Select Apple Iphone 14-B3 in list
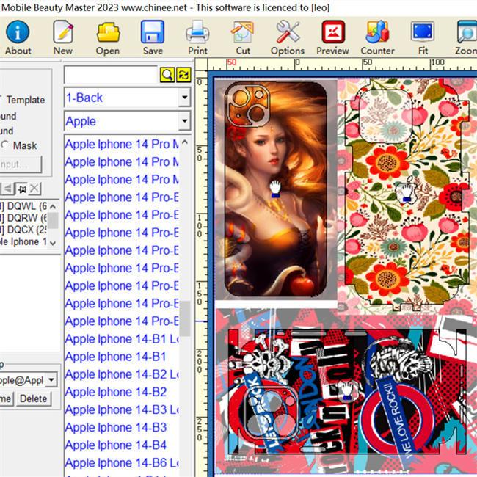 [116, 427]
